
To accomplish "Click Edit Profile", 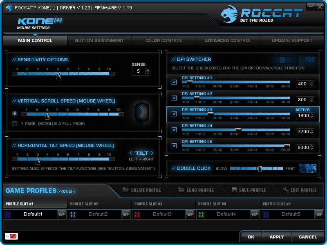I will pyautogui.click(x=300, y=190).
